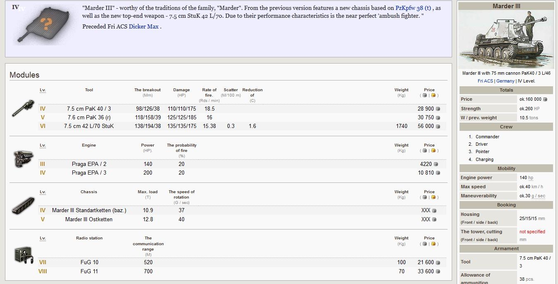The image size is (558, 284).
Task: Click silver credits icon in Engine Price header
Action: (x=425, y=151)
